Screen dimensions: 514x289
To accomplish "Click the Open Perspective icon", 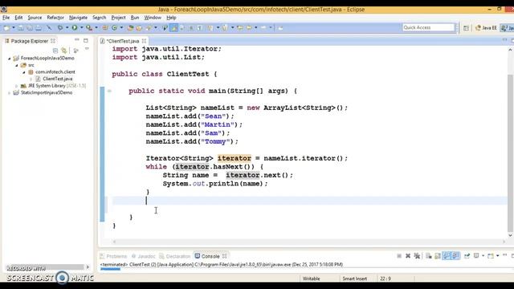I will pos(466,28).
